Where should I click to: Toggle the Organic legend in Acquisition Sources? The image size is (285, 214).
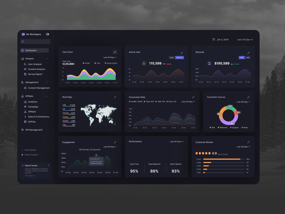tap(234, 128)
